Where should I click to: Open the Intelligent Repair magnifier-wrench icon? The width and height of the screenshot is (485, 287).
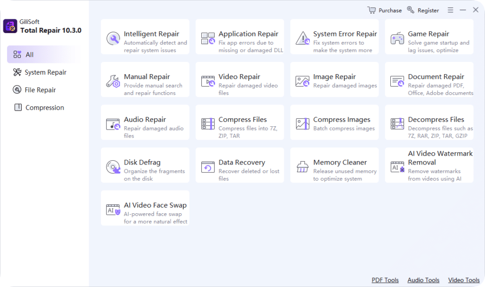pos(113,39)
